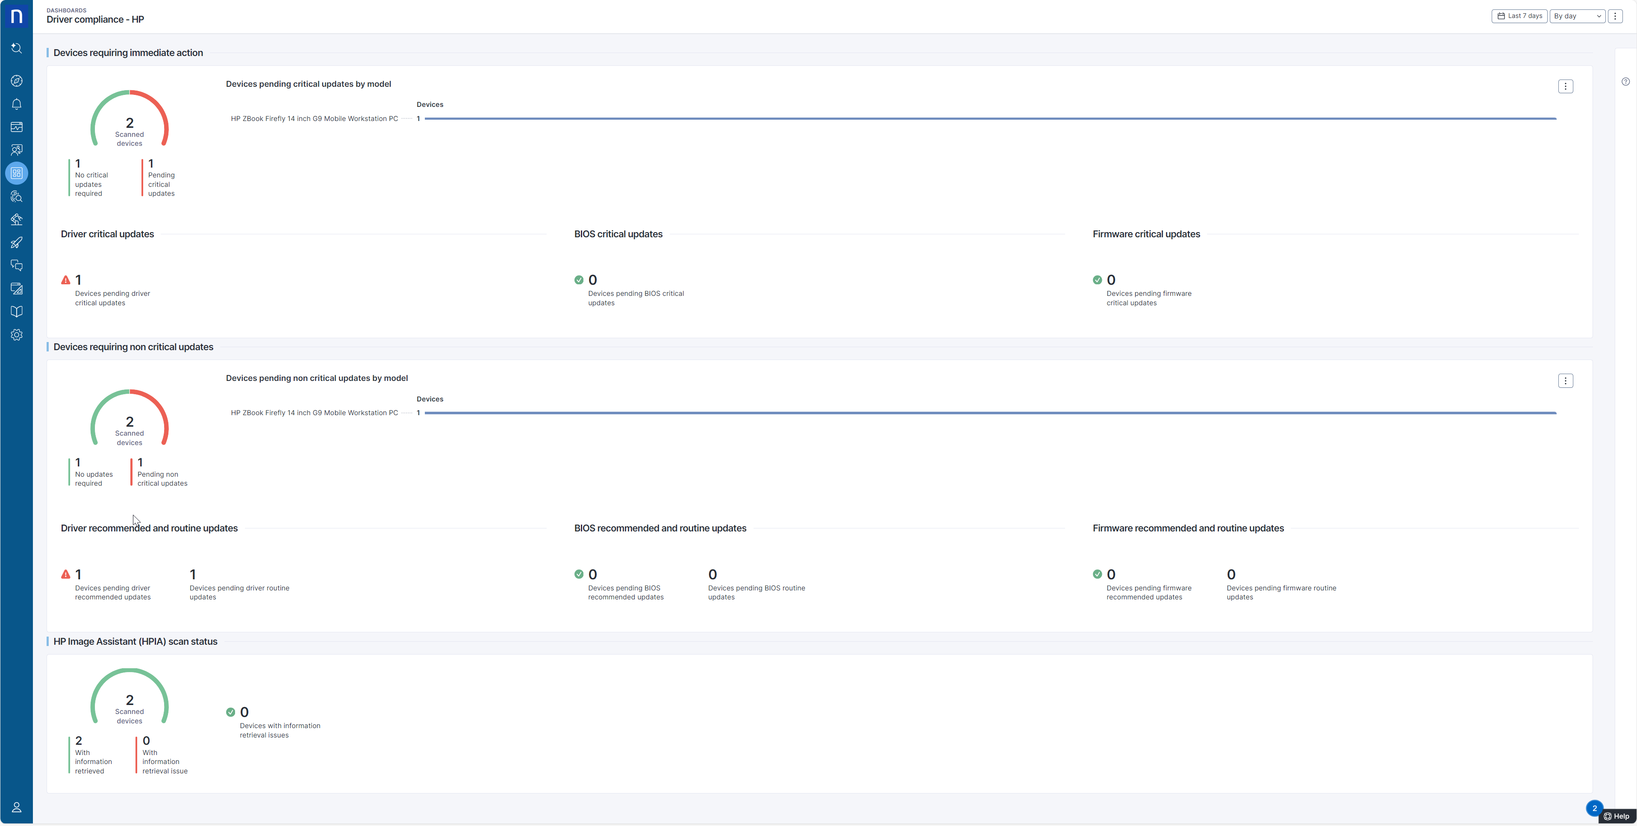Click 'With information retrieved' count
1637x826 pixels.
pyautogui.click(x=79, y=741)
